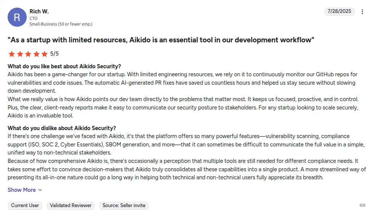Click the round 'R' reviewer avatar
The height and width of the screenshot is (214, 372).
pos(17,17)
